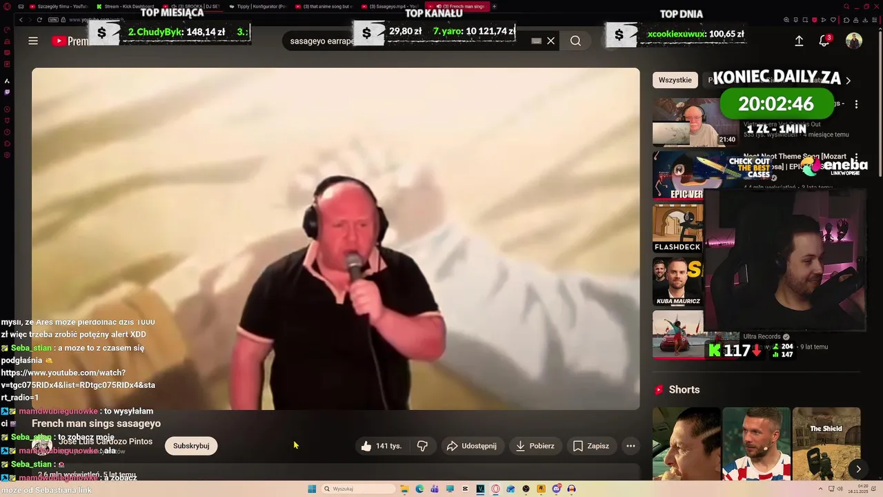
Task: Play or pause the main video
Action: pos(335,239)
